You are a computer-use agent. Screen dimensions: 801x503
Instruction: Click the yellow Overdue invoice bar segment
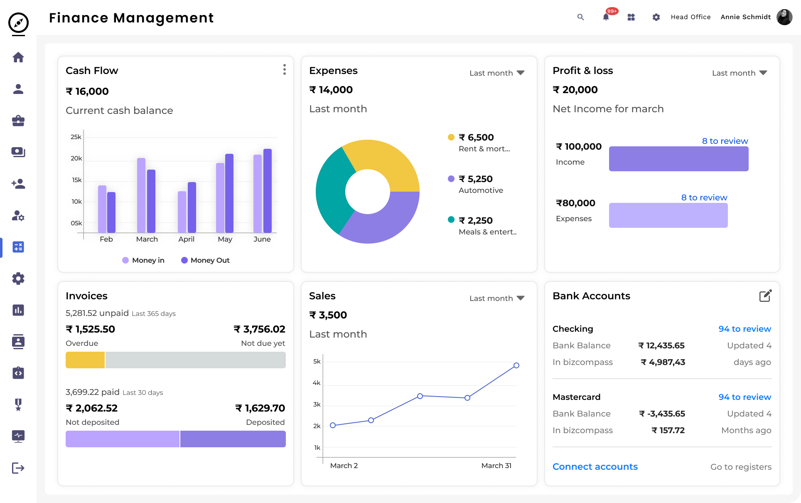(85, 360)
